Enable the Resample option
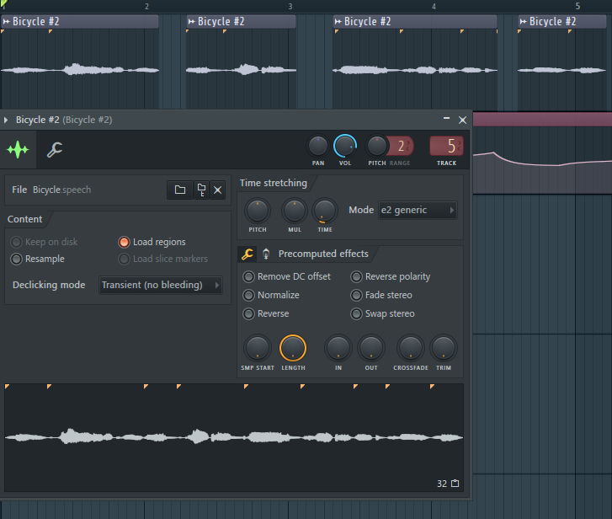The width and height of the screenshot is (612, 519). [38, 259]
